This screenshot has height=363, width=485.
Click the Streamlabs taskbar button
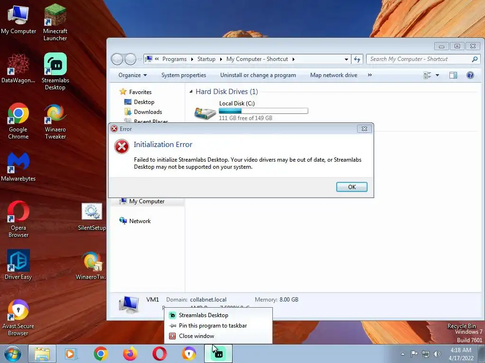(x=218, y=354)
